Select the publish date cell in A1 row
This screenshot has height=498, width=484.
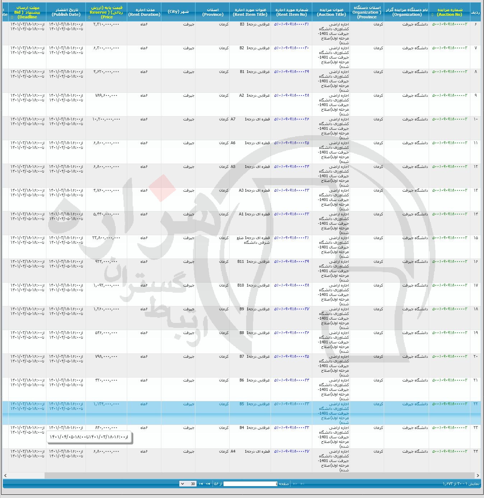pyautogui.click(x=66, y=223)
